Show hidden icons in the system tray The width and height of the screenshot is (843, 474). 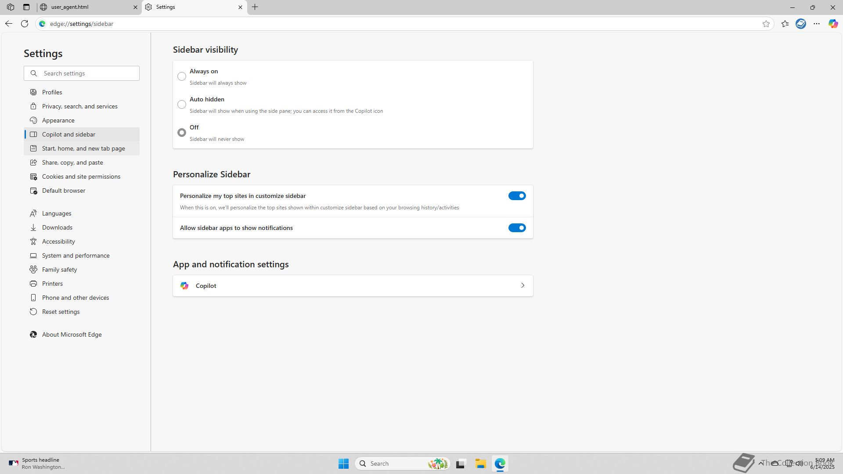(760, 463)
